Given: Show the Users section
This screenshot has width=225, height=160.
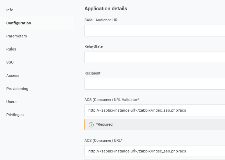Looking at the screenshot, I should coord(11,102).
